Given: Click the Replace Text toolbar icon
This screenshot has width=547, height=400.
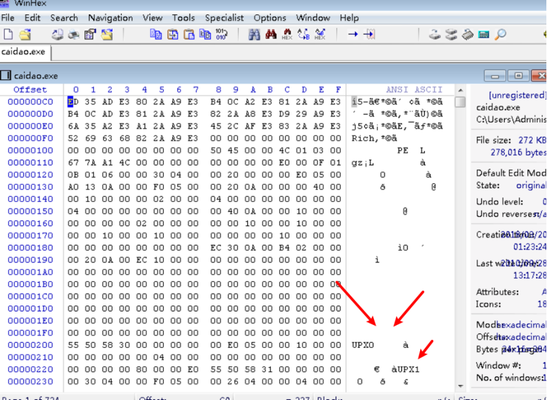Looking at the screenshot, I should pos(304,35).
